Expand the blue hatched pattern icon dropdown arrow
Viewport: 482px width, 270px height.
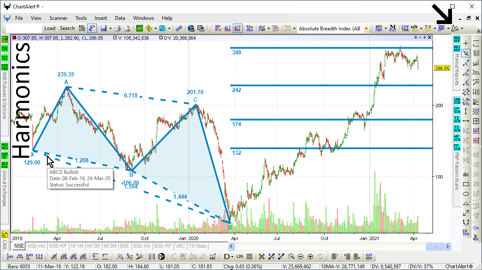point(448,29)
